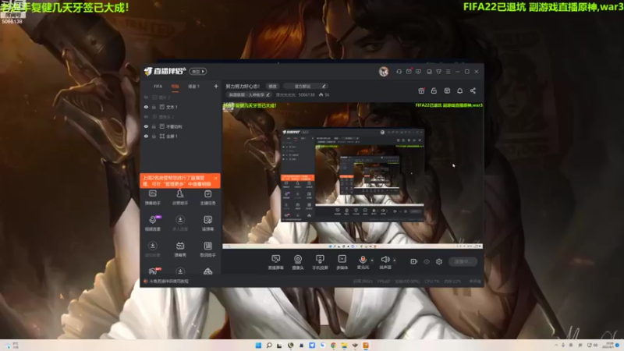Select the 全屏 1 source row

(180, 136)
